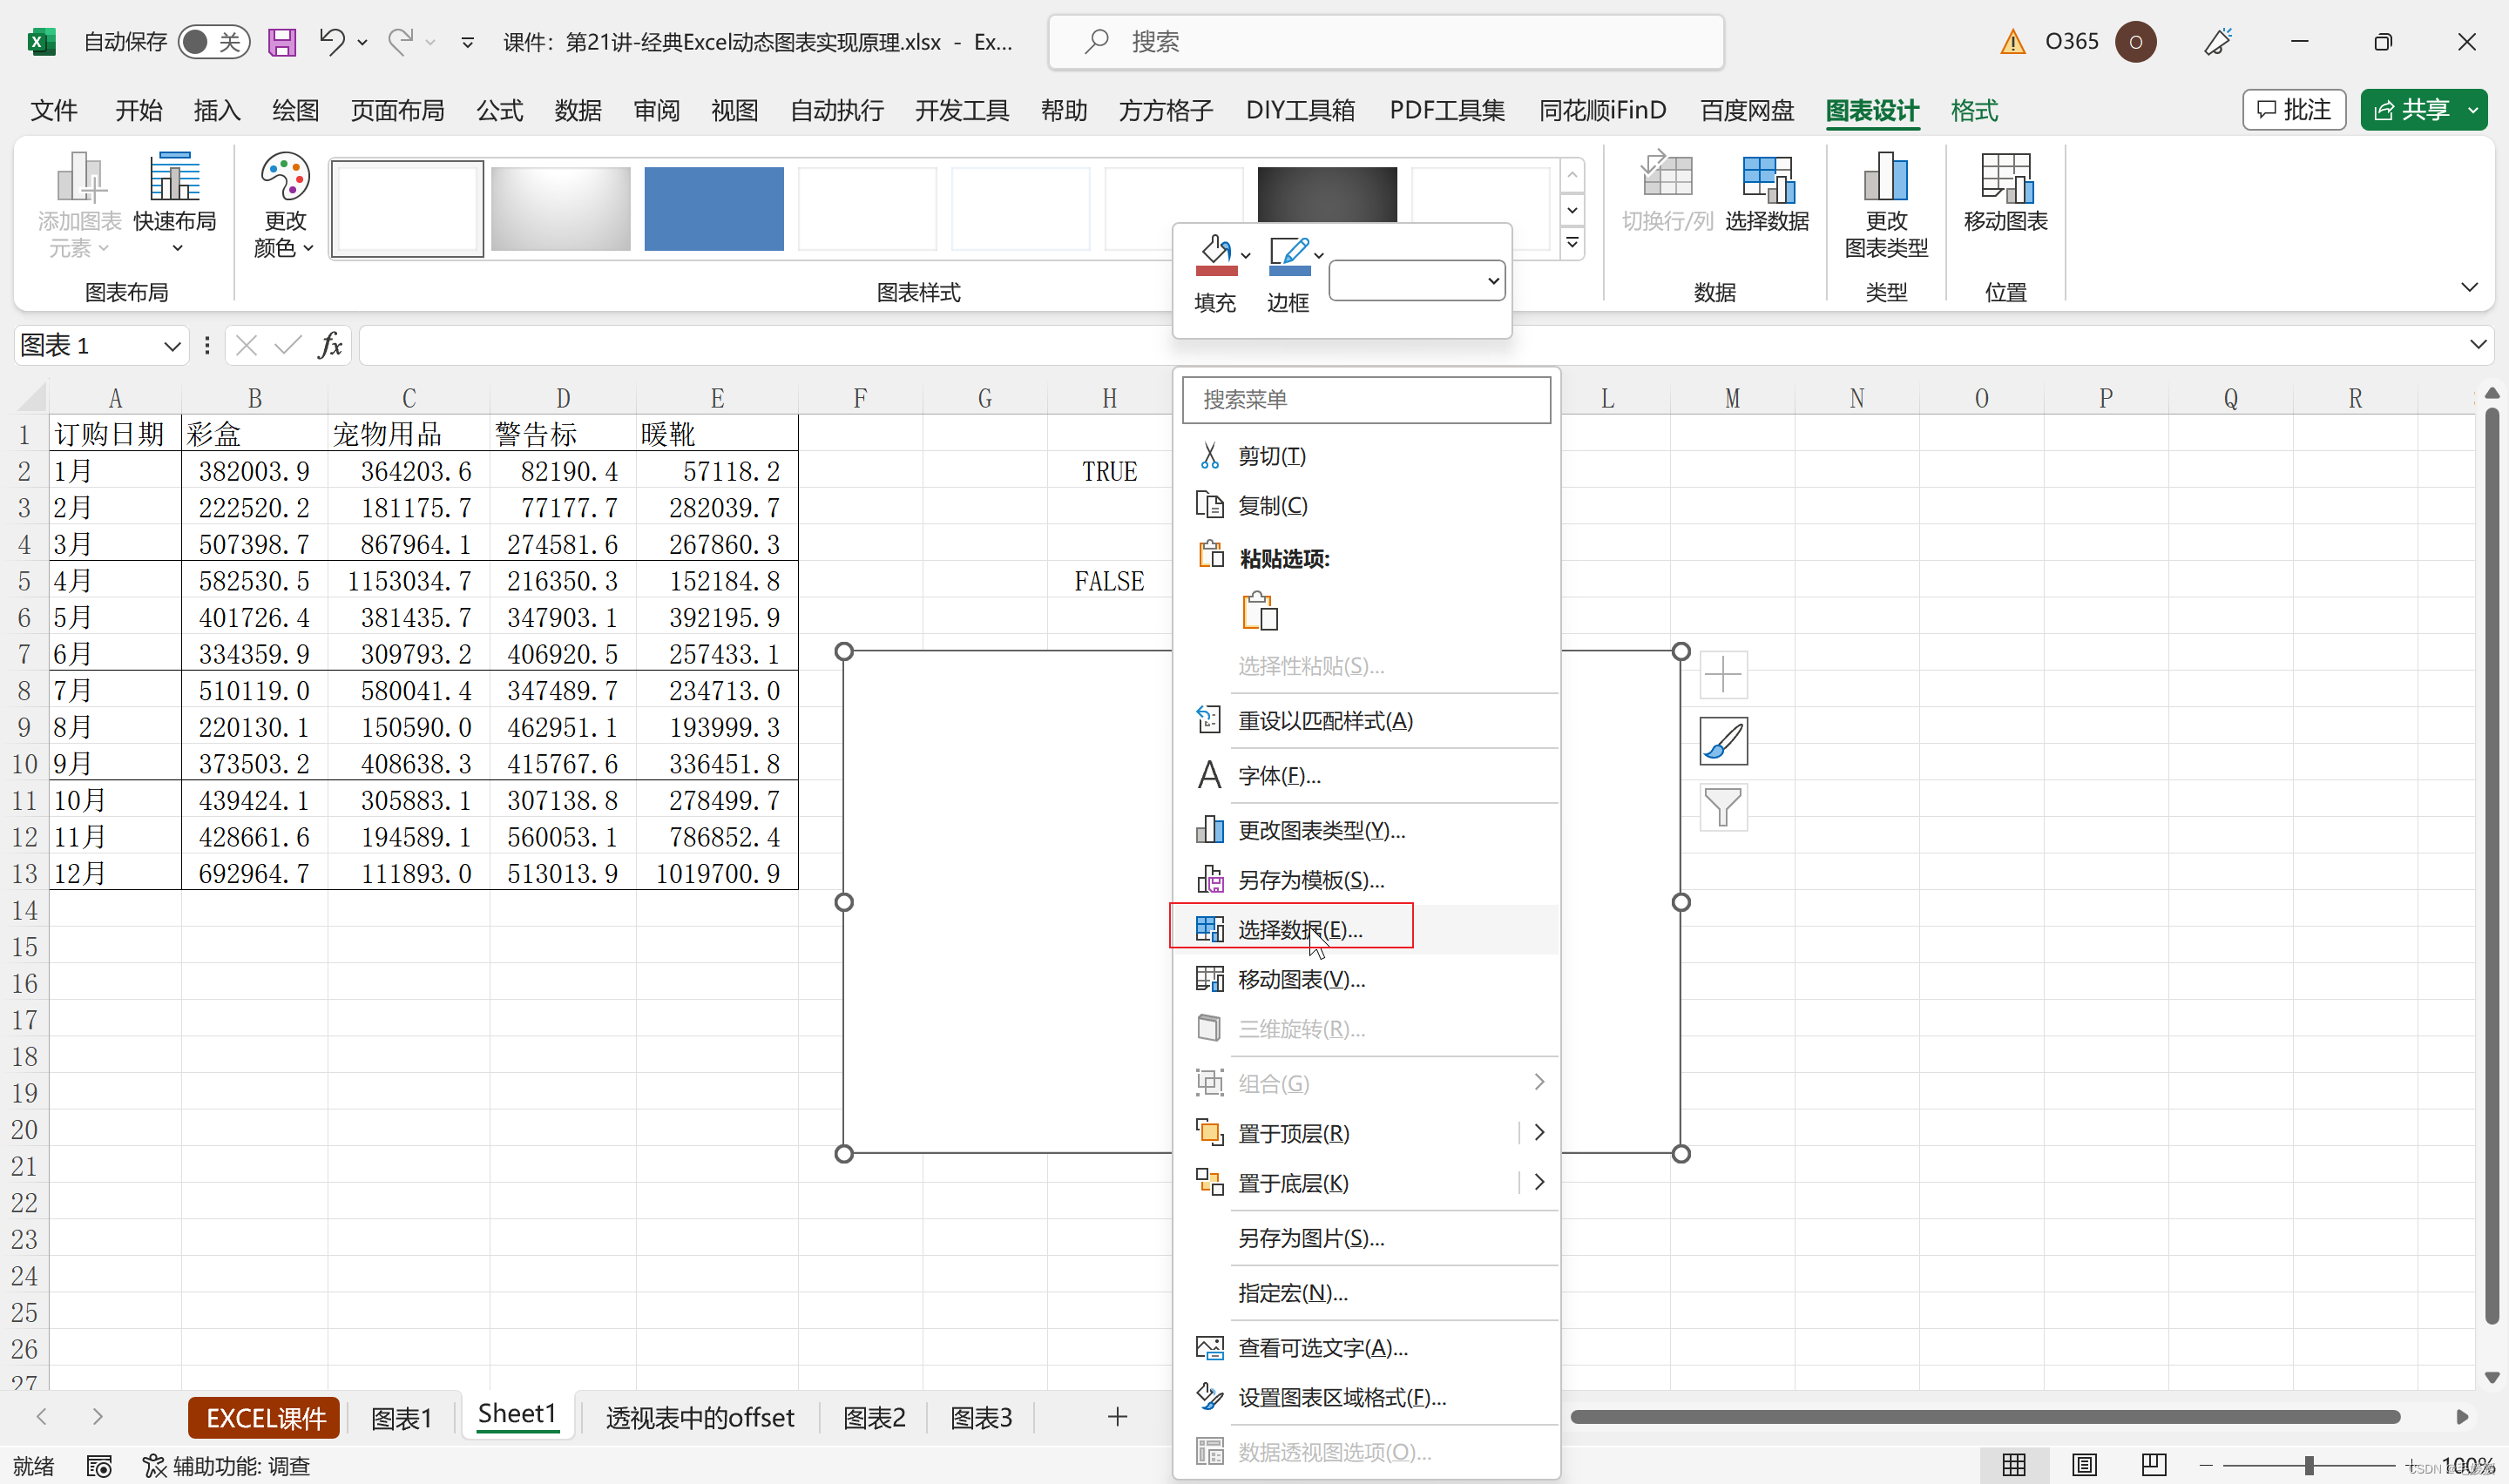The width and height of the screenshot is (2509, 1484).
Task: Switch to the 图表2 sheet tab
Action: point(874,1417)
